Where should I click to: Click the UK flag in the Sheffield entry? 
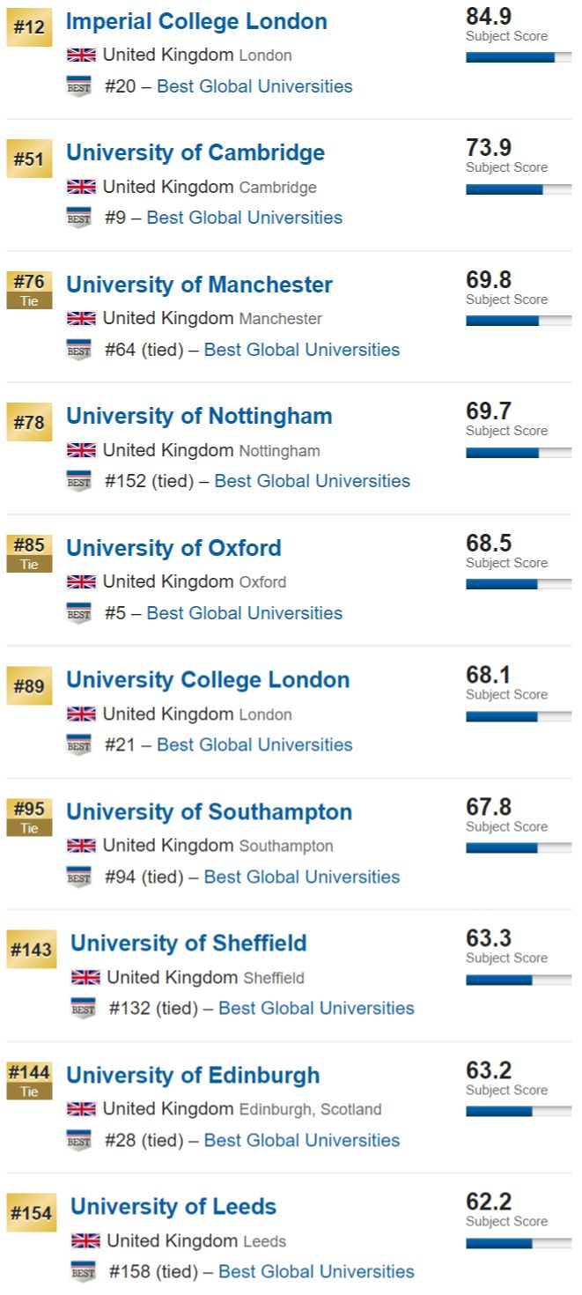click(x=85, y=977)
